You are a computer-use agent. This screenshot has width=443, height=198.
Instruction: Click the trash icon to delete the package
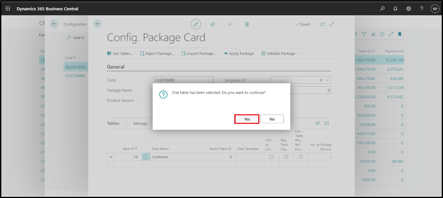tap(247, 24)
